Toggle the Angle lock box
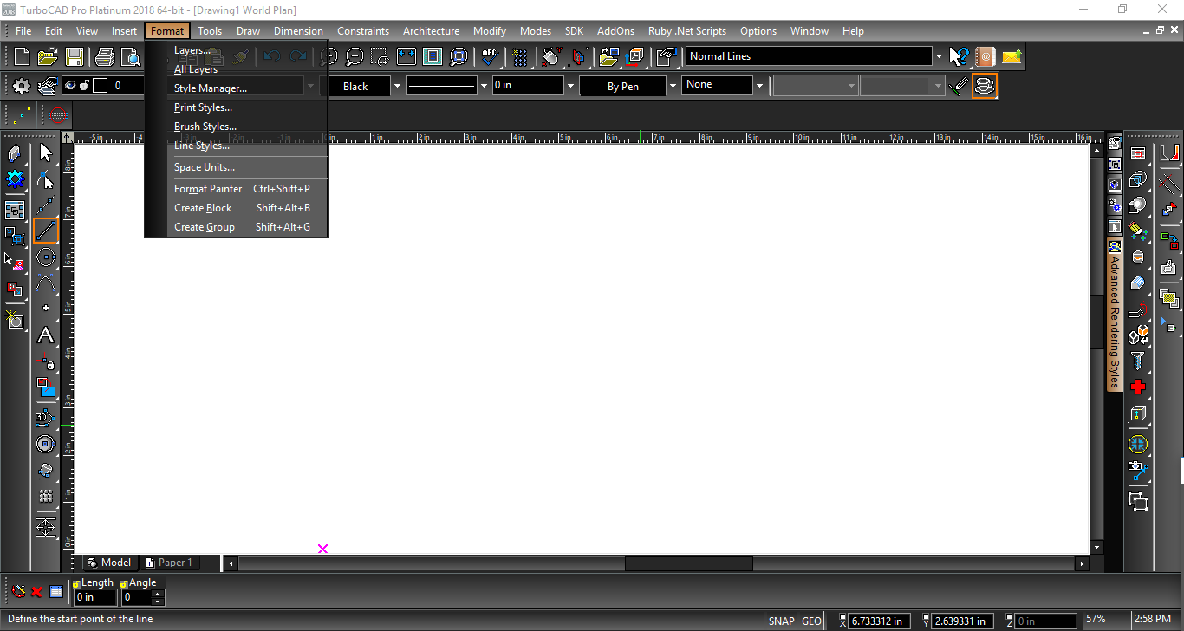Image resolution: width=1184 pixels, height=631 pixels. (x=124, y=584)
